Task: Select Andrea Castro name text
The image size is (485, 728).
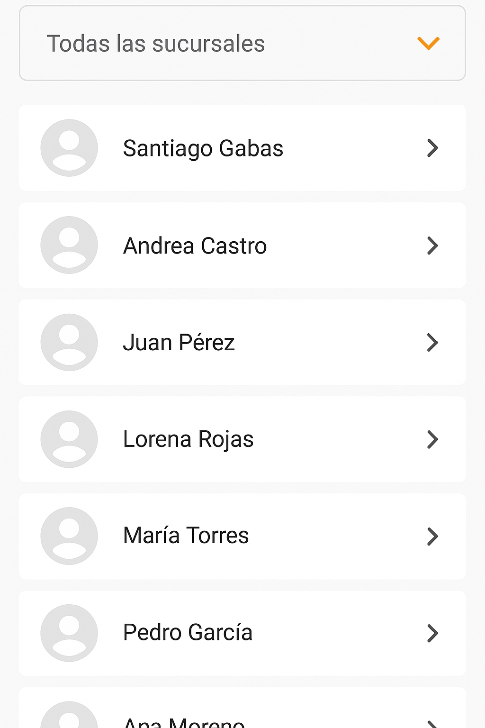Action: pyautogui.click(x=195, y=246)
